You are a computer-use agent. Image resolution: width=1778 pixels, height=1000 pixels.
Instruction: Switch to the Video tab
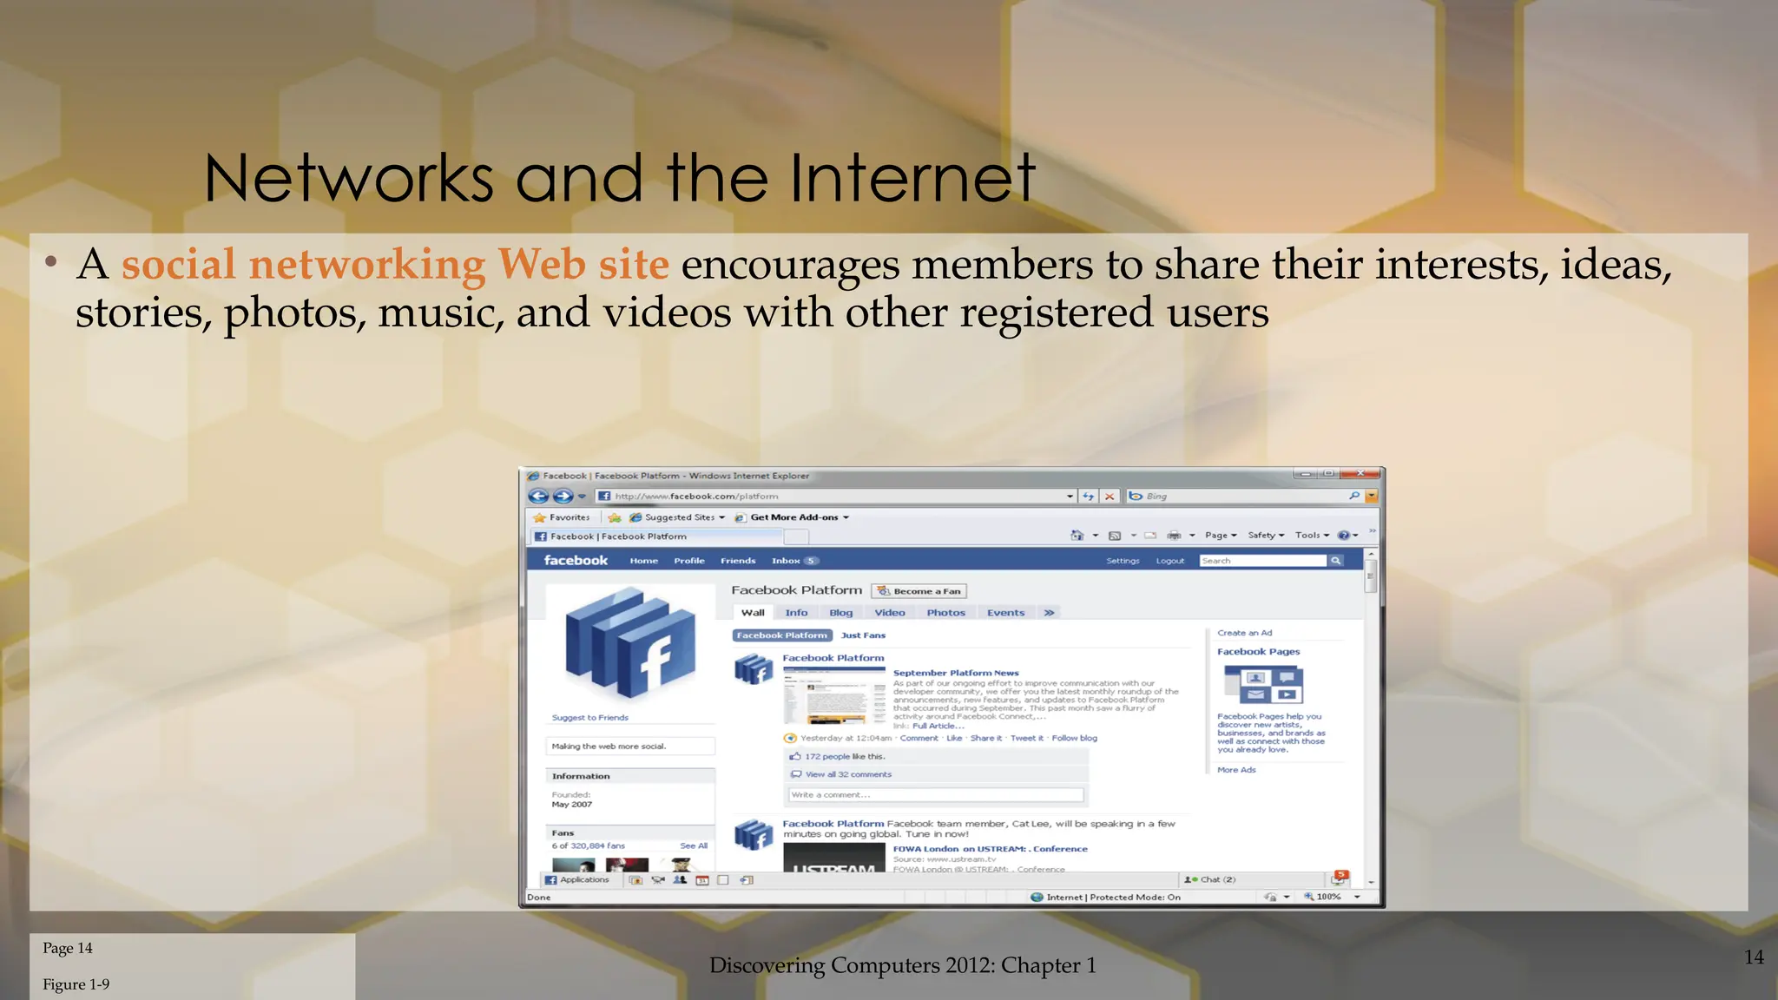click(x=890, y=613)
